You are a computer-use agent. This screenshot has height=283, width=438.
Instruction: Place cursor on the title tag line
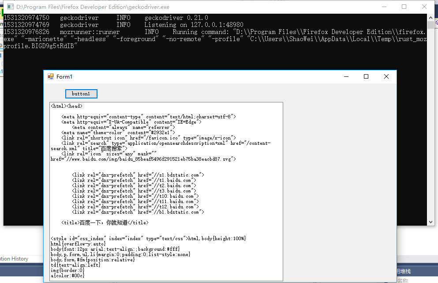(105, 223)
